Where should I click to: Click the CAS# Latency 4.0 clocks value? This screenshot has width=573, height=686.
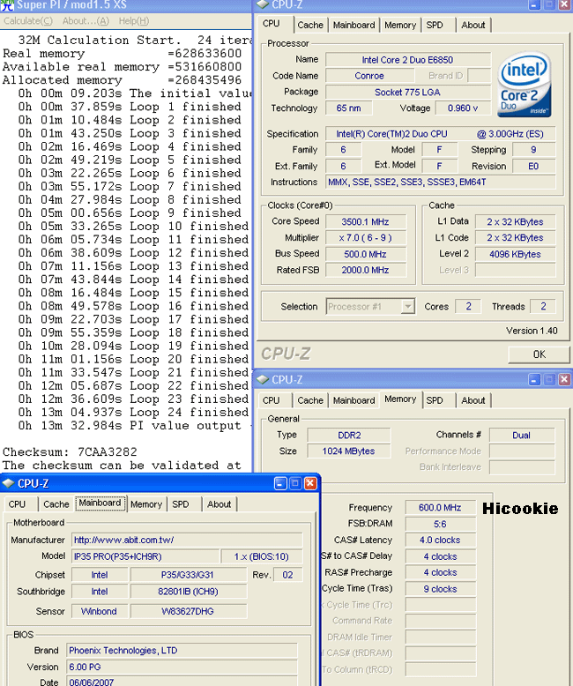coord(440,540)
